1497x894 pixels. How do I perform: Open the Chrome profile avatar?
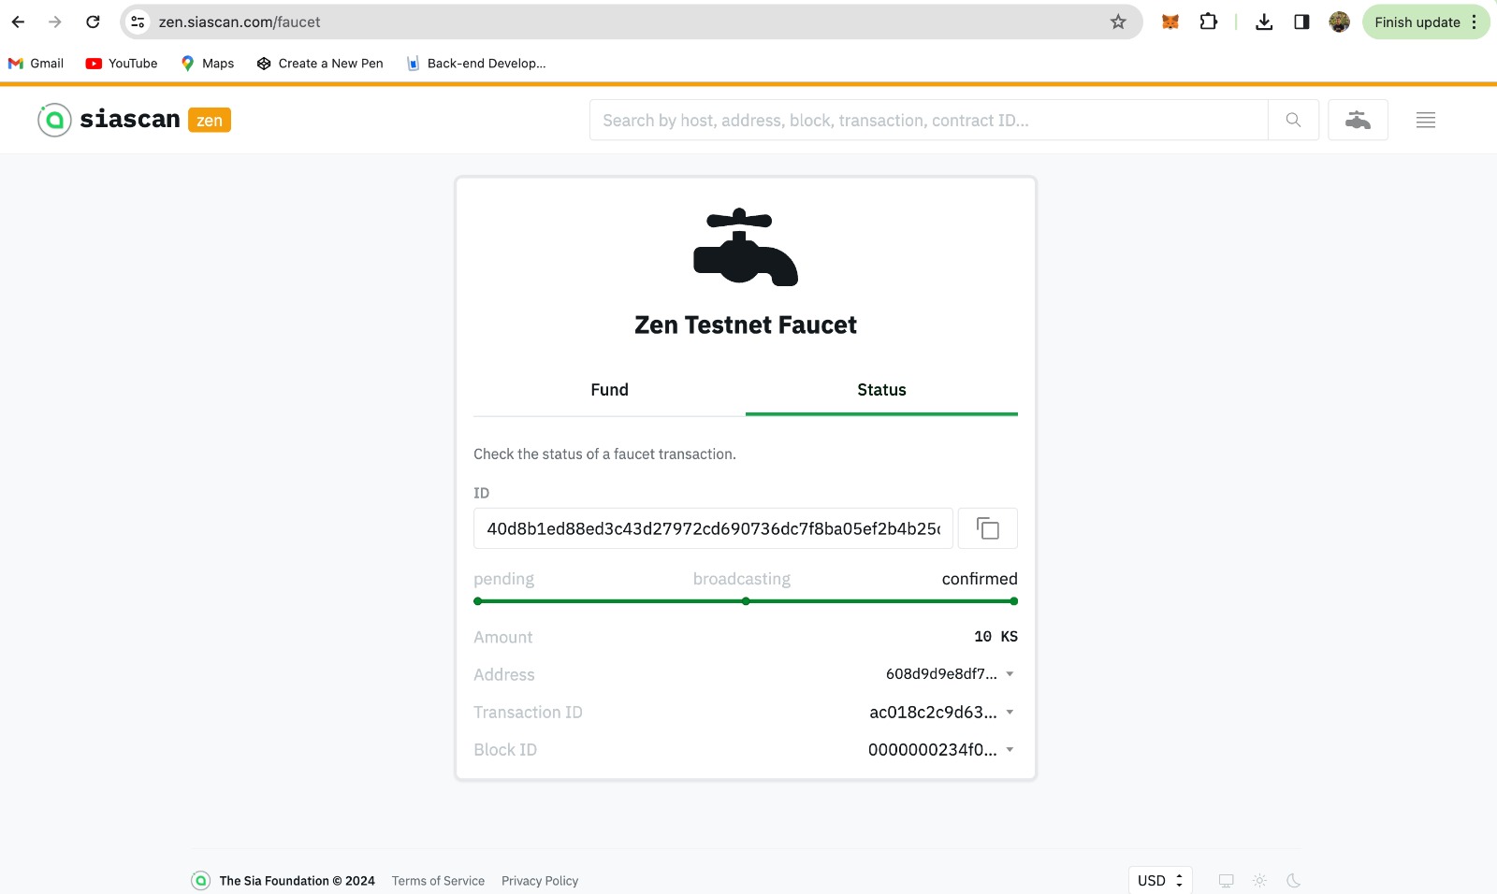(1339, 22)
